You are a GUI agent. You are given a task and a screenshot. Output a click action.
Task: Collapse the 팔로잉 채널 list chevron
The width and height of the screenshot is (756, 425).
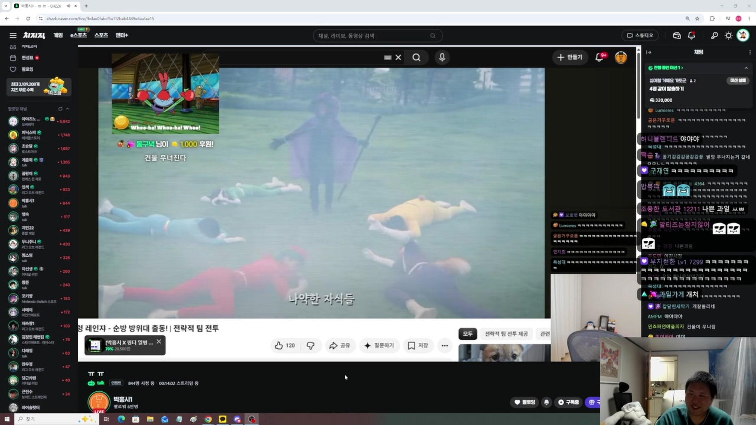[68, 109]
